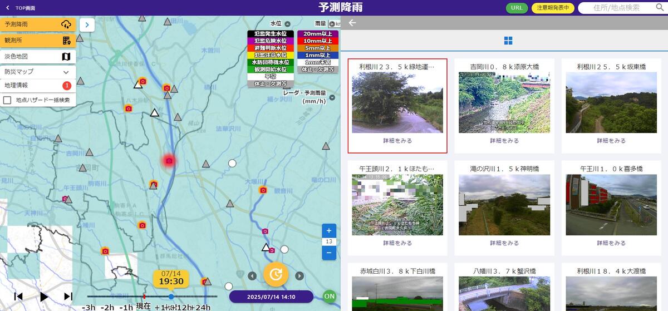Click the 20mm以上 rainfall legend swatch
This screenshot has height=311, width=668.
pos(318,34)
